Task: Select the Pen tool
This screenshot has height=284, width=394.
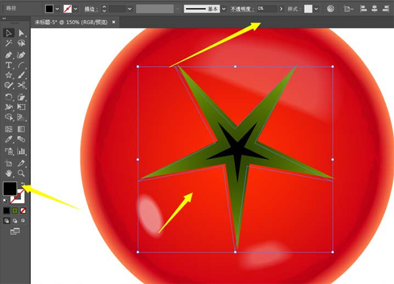Action: pos(8,55)
